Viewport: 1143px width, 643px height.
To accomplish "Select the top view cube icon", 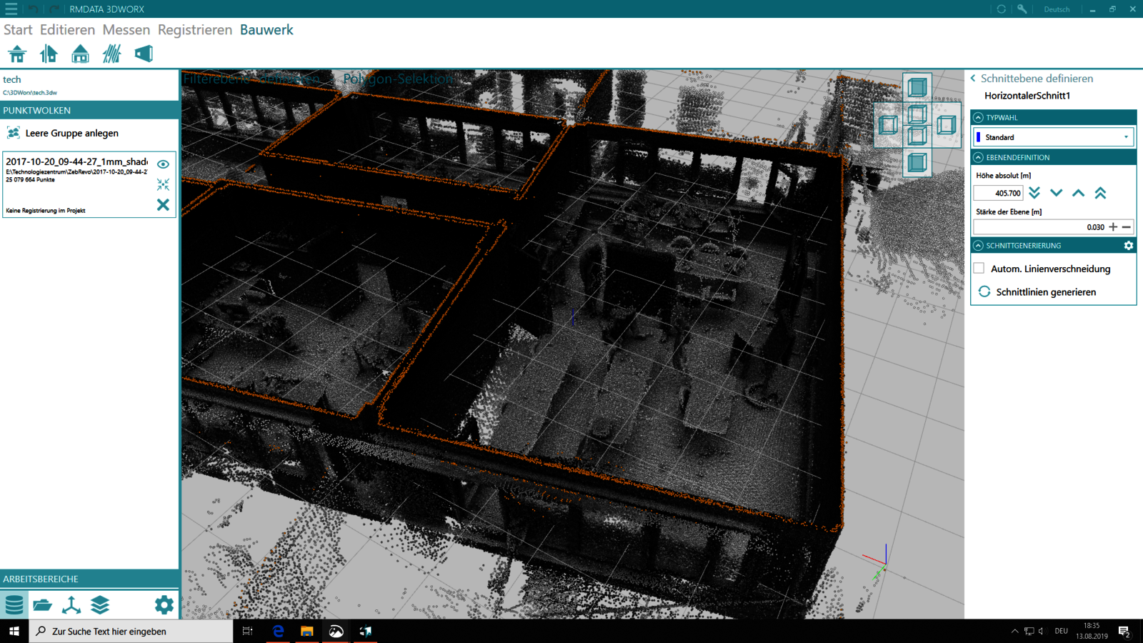I will (x=917, y=88).
